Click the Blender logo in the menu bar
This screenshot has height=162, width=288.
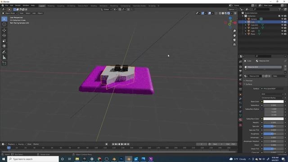point(3,5)
